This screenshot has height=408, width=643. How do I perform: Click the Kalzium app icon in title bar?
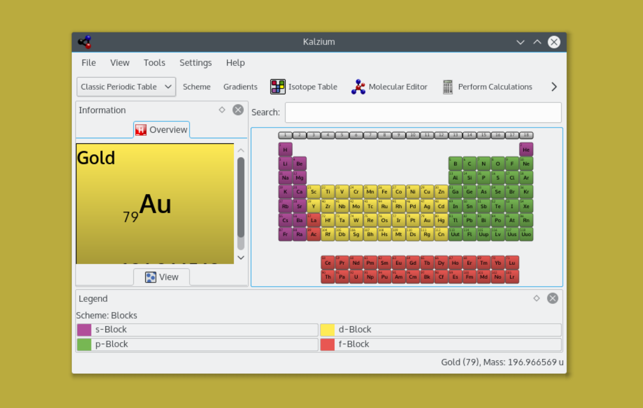[x=84, y=42]
